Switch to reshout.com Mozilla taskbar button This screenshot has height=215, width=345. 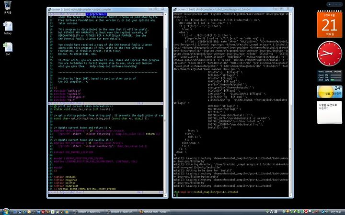154,212
